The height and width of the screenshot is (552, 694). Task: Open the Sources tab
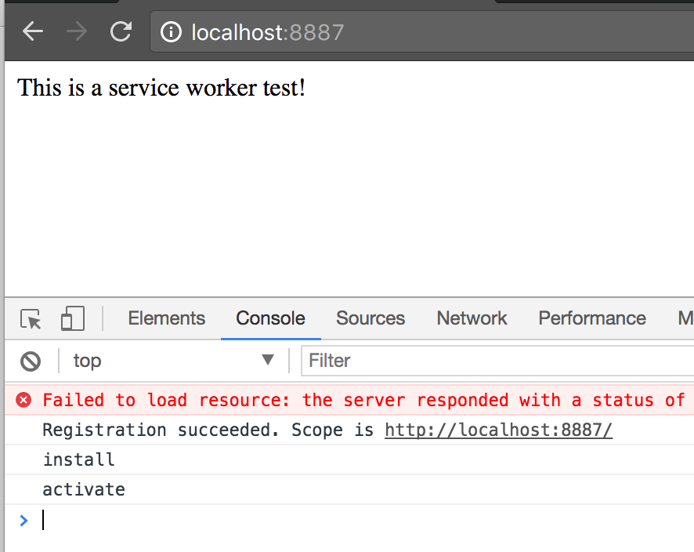(x=370, y=318)
